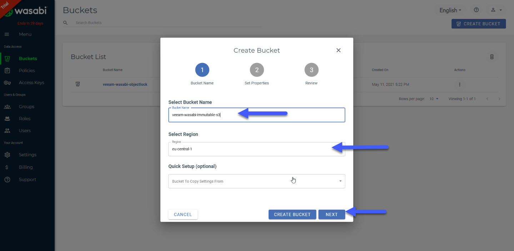Click the Bucket Name input field
The image size is (514, 251).
click(x=256, y=115)
